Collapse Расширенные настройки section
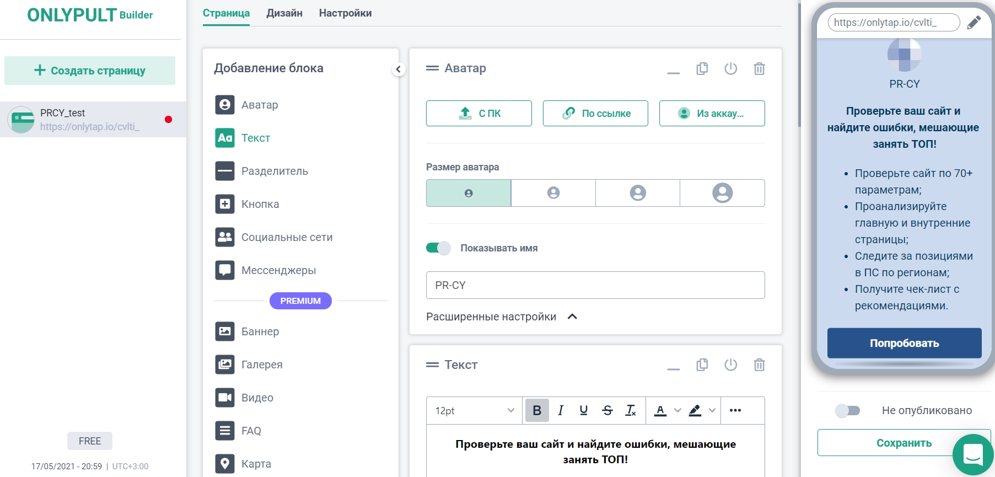Image resolution: width=995 pixels, height=477 pixels. tap(502, 317)
